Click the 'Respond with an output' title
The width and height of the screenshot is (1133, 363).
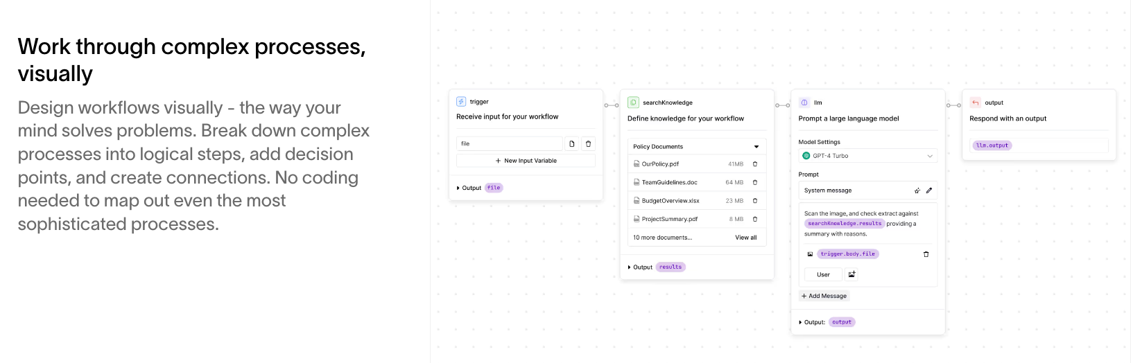pyautogui.click(x=1008, y=118)
